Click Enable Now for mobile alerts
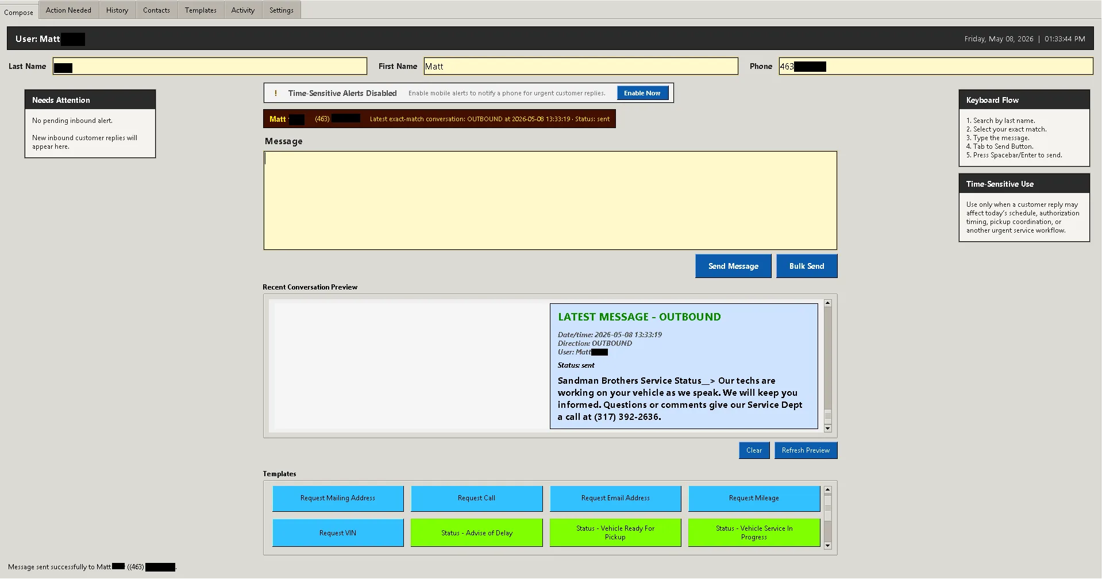This screenshot has width=1102, height=579. tap(642, 93)
